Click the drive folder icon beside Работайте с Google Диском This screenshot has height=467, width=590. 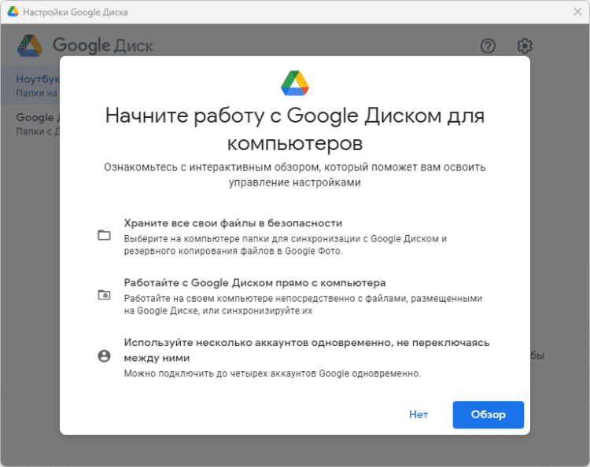click(104, 295)
